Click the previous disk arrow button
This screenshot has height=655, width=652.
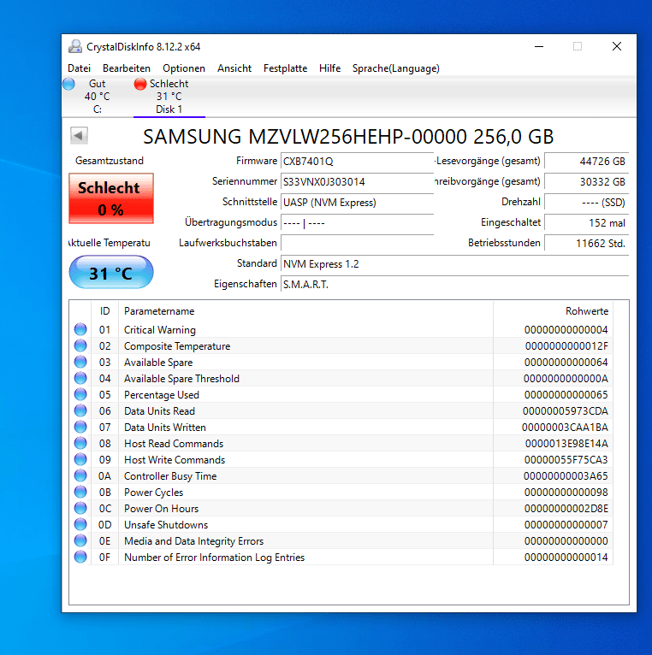point(79,135)
